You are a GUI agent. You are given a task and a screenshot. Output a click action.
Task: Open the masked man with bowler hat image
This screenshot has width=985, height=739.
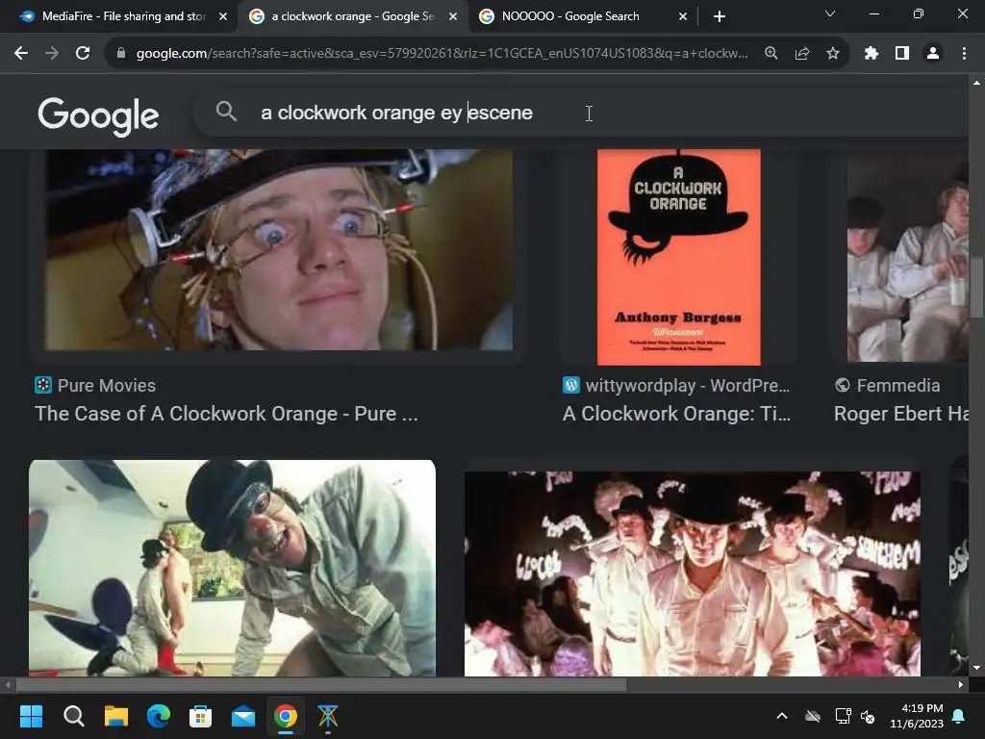(232, 568)
